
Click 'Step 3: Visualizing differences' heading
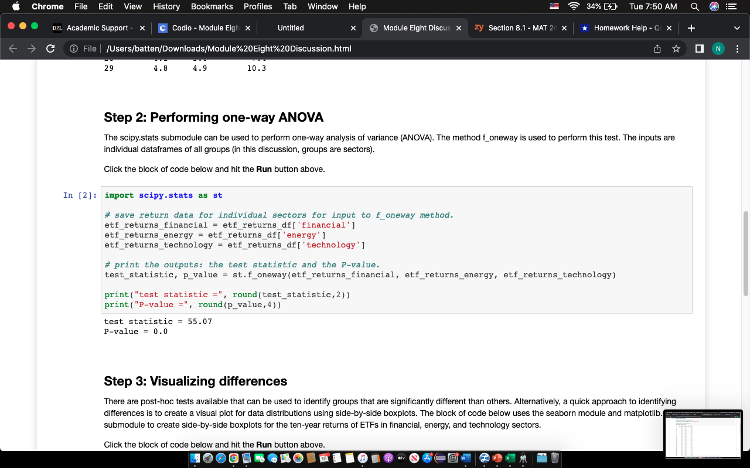[196, 381]
